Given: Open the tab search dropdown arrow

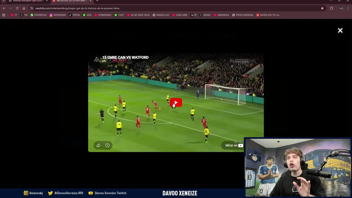Looking at the screenshot, I should 4,1.
